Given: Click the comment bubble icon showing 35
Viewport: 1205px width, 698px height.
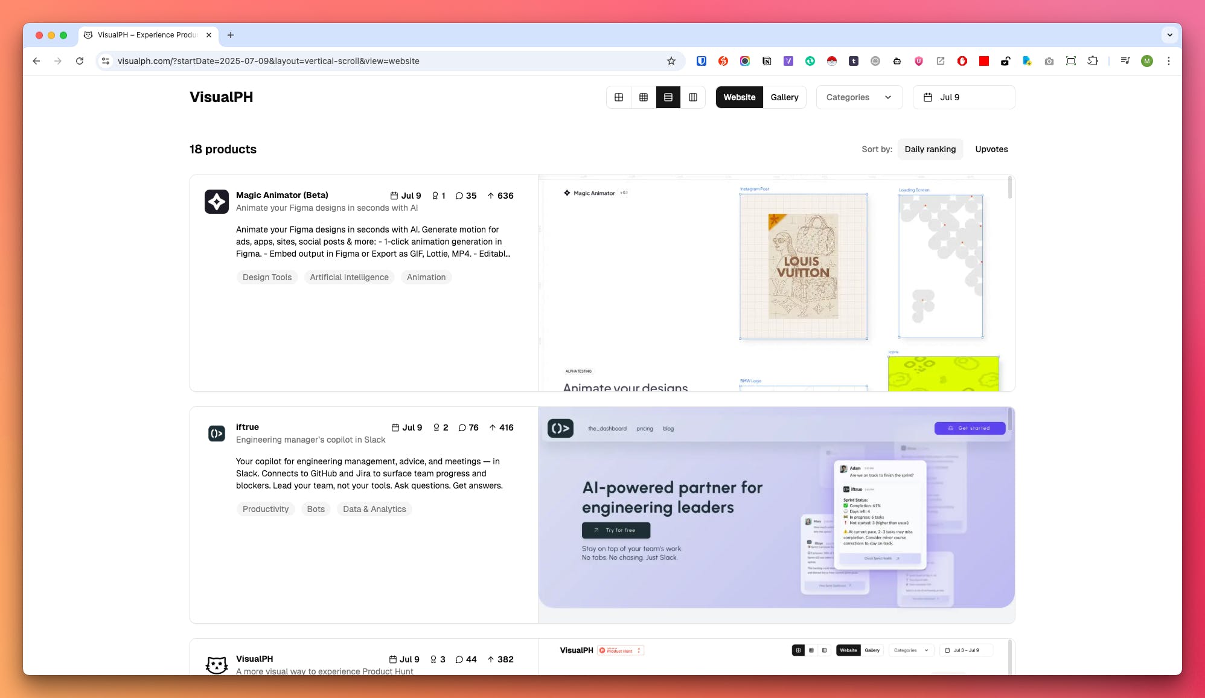Looking at the screenshot, I should coord(459,196).
